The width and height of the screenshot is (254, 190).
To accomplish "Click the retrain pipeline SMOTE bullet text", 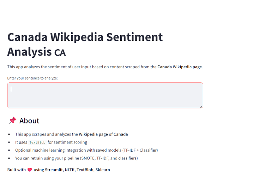I will [77, 158].
